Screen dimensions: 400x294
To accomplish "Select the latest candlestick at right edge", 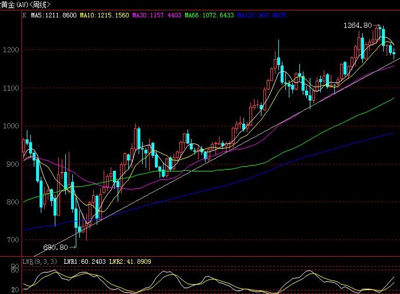I will 394,54.
